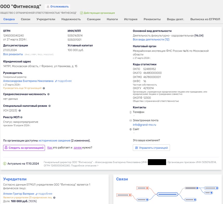Click Является учредителем 25 юридических лиц text
Viewport: 223px width, 204px height.
28,198
